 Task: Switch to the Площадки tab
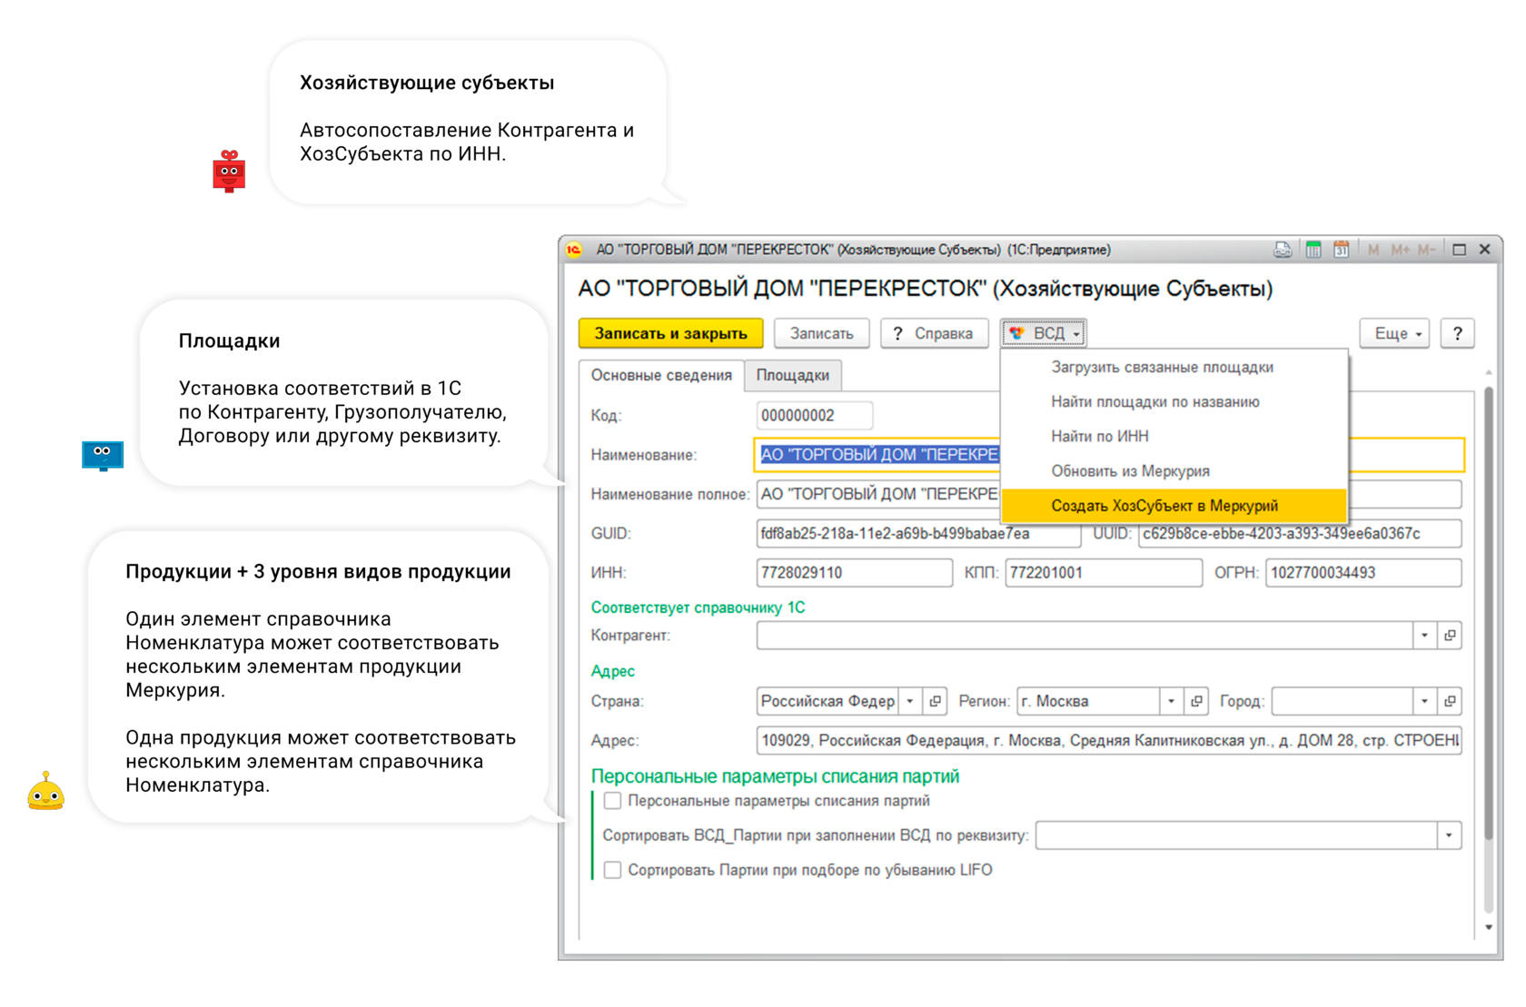pos(793,376)
